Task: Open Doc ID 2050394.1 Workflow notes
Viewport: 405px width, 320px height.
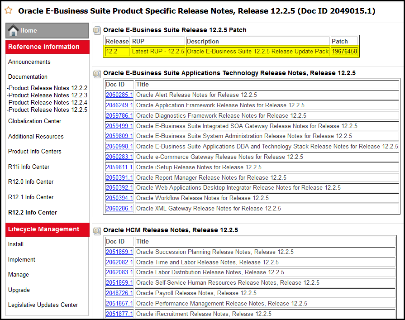Action: tap(119, 198)
